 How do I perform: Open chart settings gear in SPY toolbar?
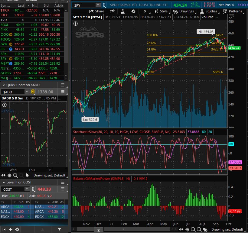133,11
